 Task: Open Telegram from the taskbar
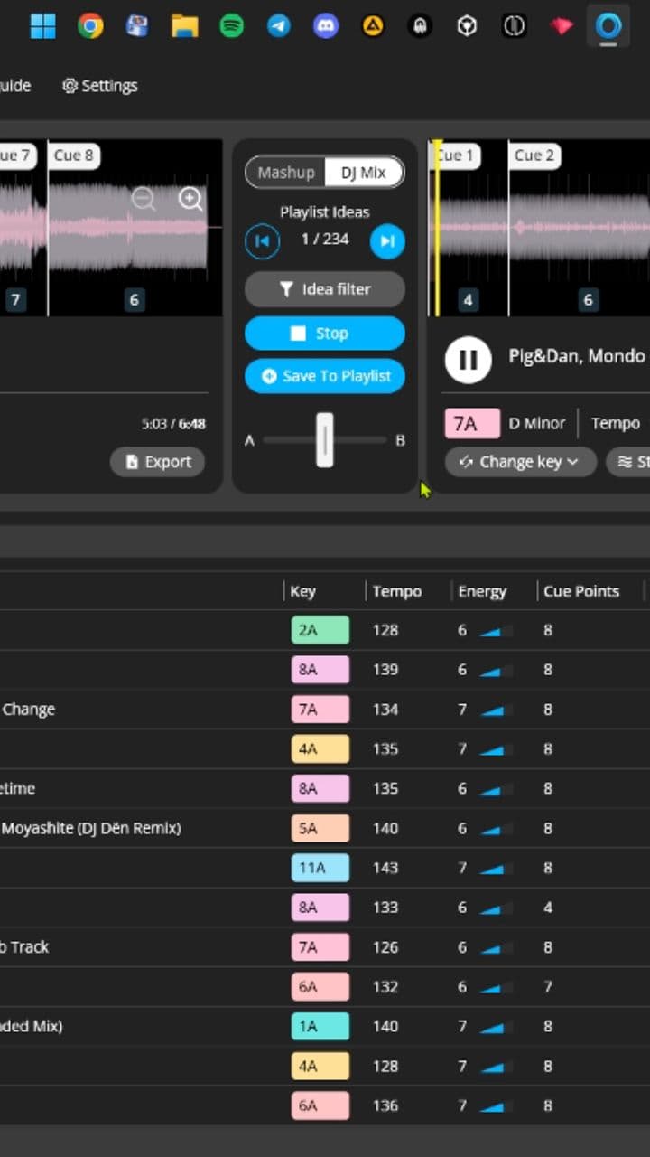click(x=279, y=26)
